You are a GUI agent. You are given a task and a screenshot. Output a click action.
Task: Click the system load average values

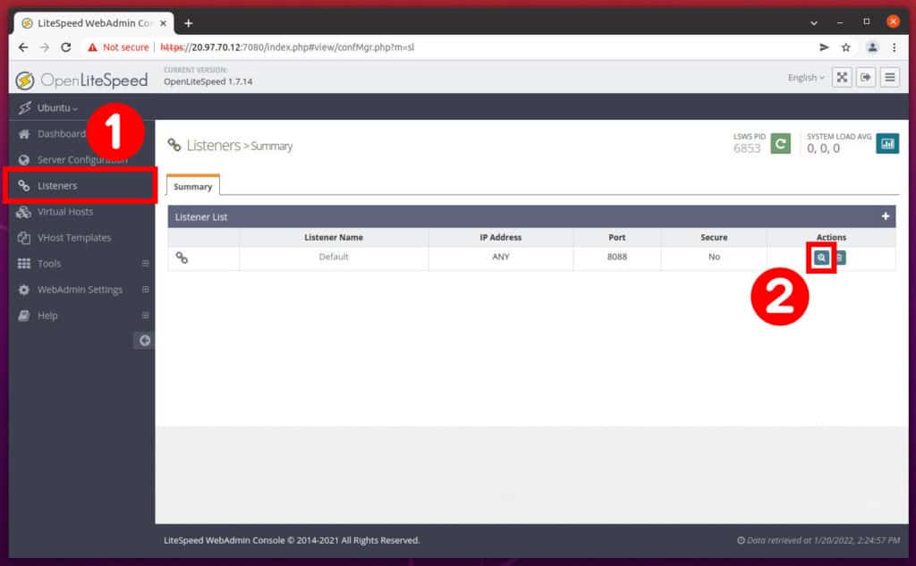[823, 148]
